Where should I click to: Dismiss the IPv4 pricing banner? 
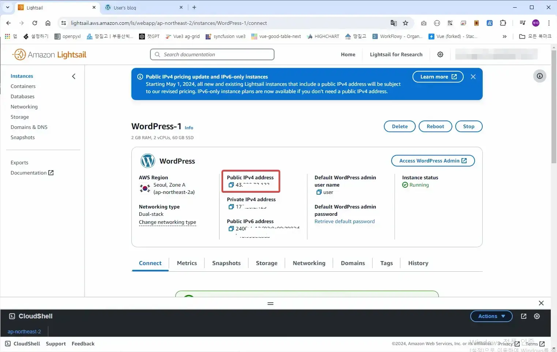[473, 77]
